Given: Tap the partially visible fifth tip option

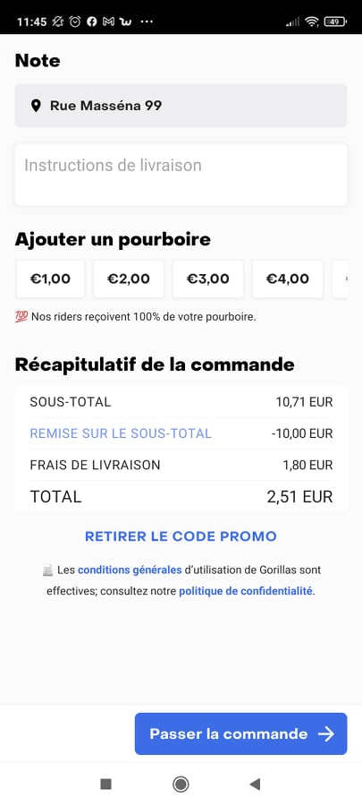Looking at the screenshot, I should [340, 279].
